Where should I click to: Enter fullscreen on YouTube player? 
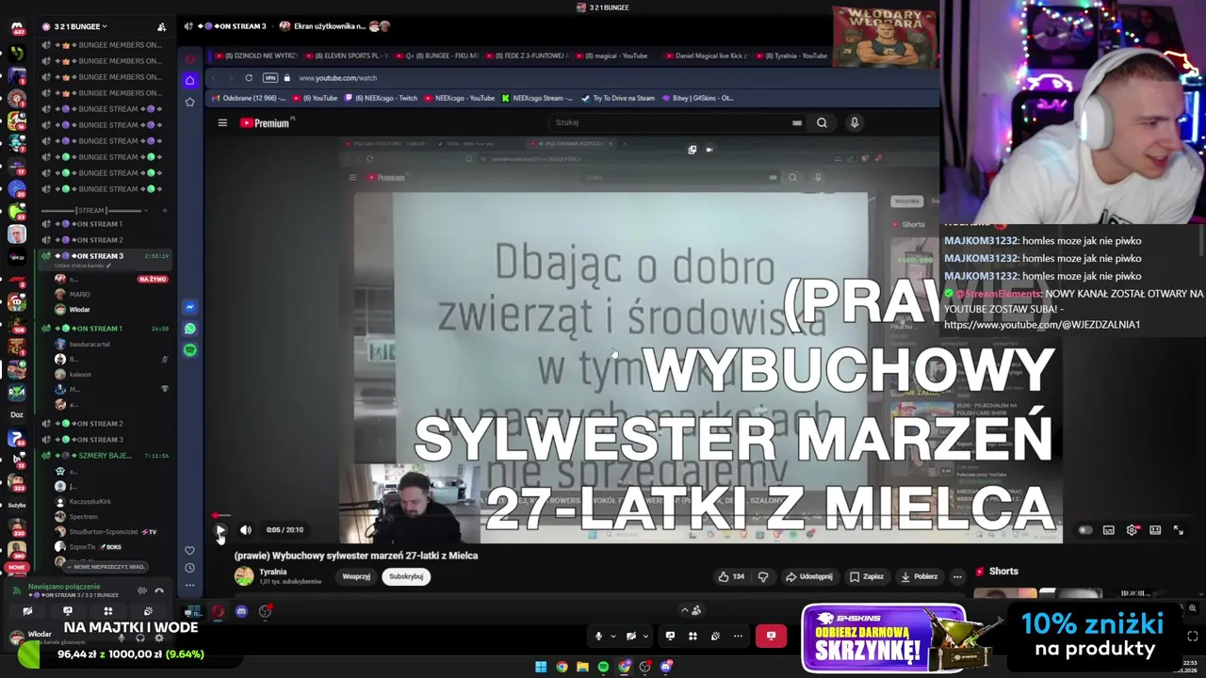tap(1178, 530)
